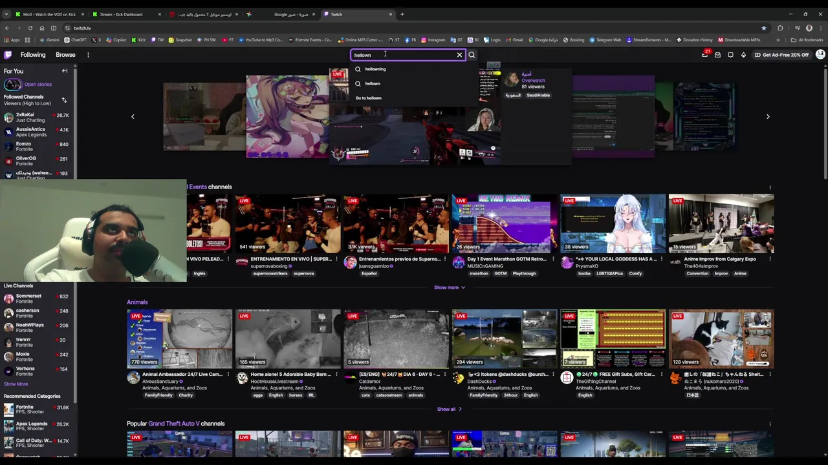This screenshot has width=828, height=465.
Task: Open HootHouseLivestream stream thumbnail
Action: [288, 338]
